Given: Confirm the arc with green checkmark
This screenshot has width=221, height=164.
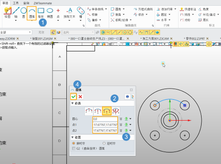Looking at the screenshot, I should click(73, 97).
